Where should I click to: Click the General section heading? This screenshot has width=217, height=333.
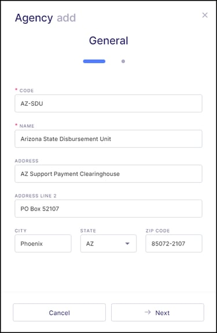click(109, 41)
